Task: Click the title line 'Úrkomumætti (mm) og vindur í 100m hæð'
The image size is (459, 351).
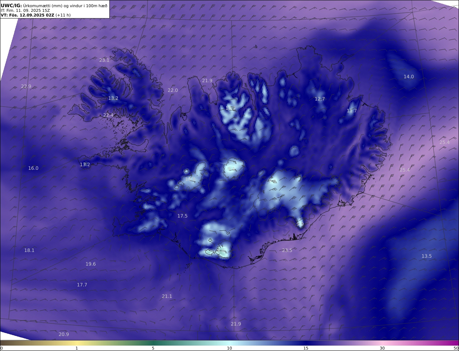Action: pos(65,5)
